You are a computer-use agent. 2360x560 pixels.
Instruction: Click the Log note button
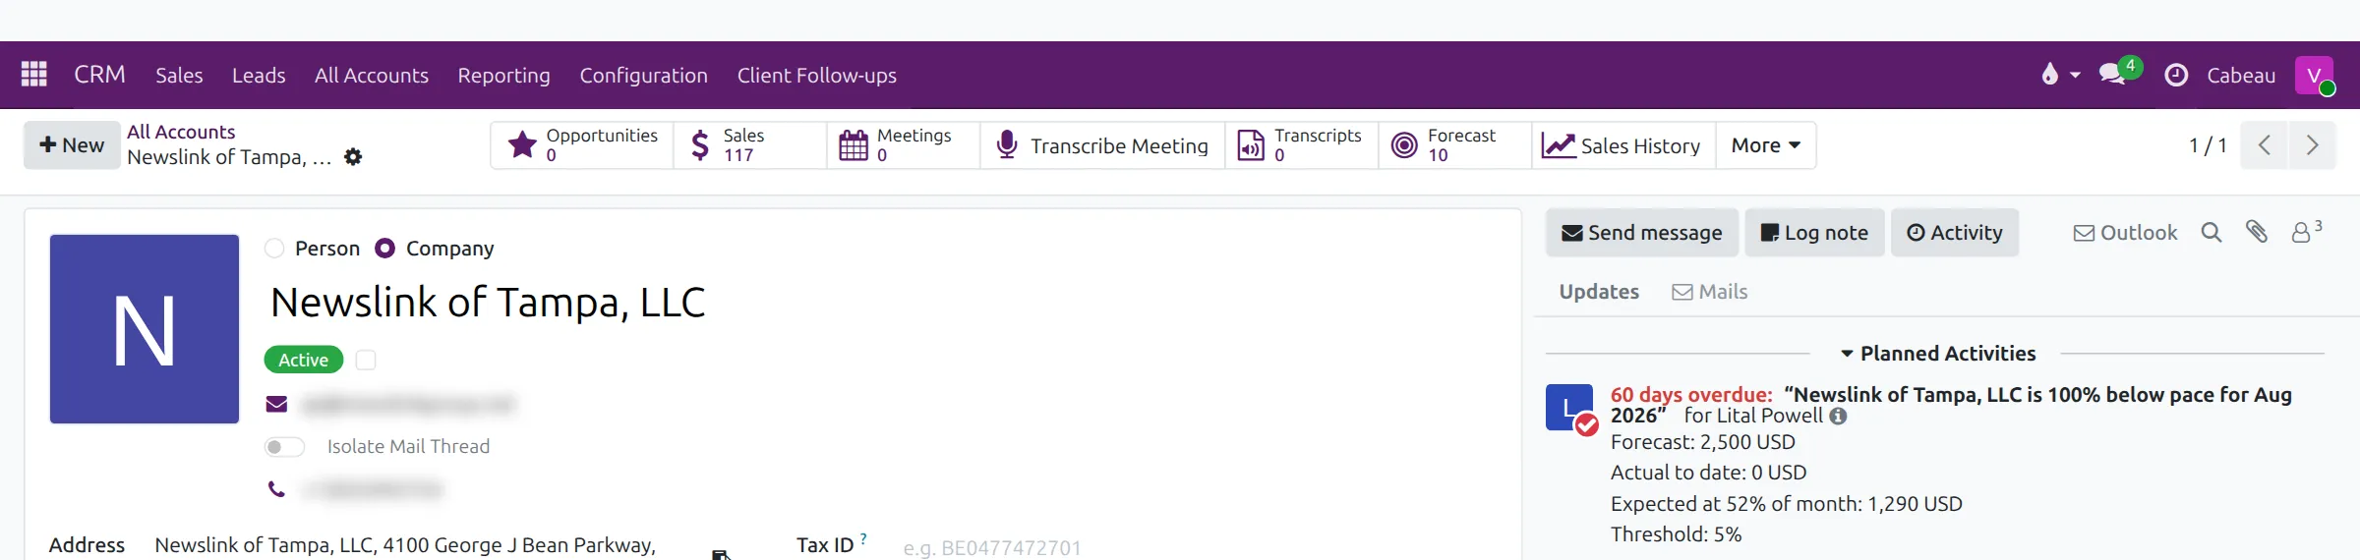point(1814,233)
